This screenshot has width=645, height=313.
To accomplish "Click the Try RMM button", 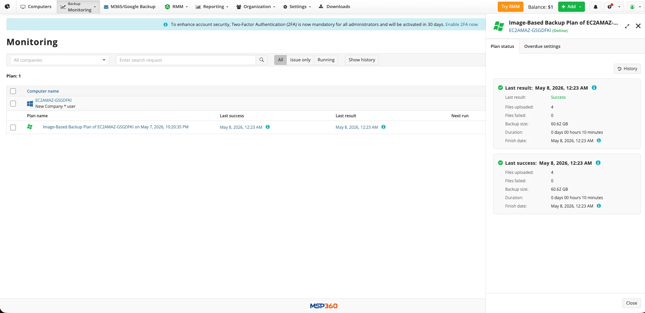I will tap(511, 7).
